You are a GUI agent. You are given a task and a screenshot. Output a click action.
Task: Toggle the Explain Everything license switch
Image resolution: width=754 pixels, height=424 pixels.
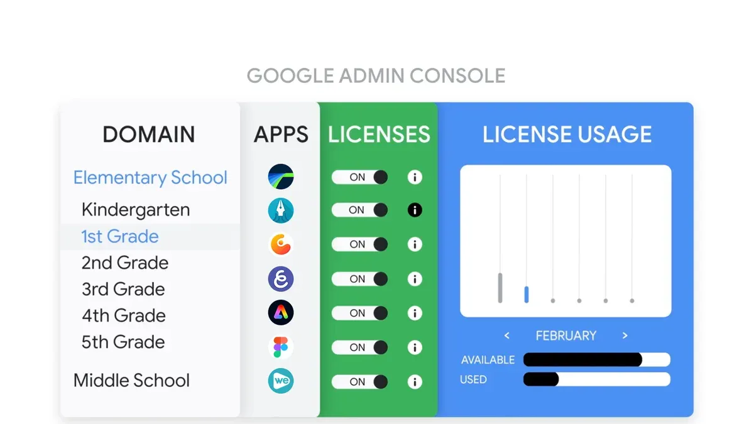[360, 279]
